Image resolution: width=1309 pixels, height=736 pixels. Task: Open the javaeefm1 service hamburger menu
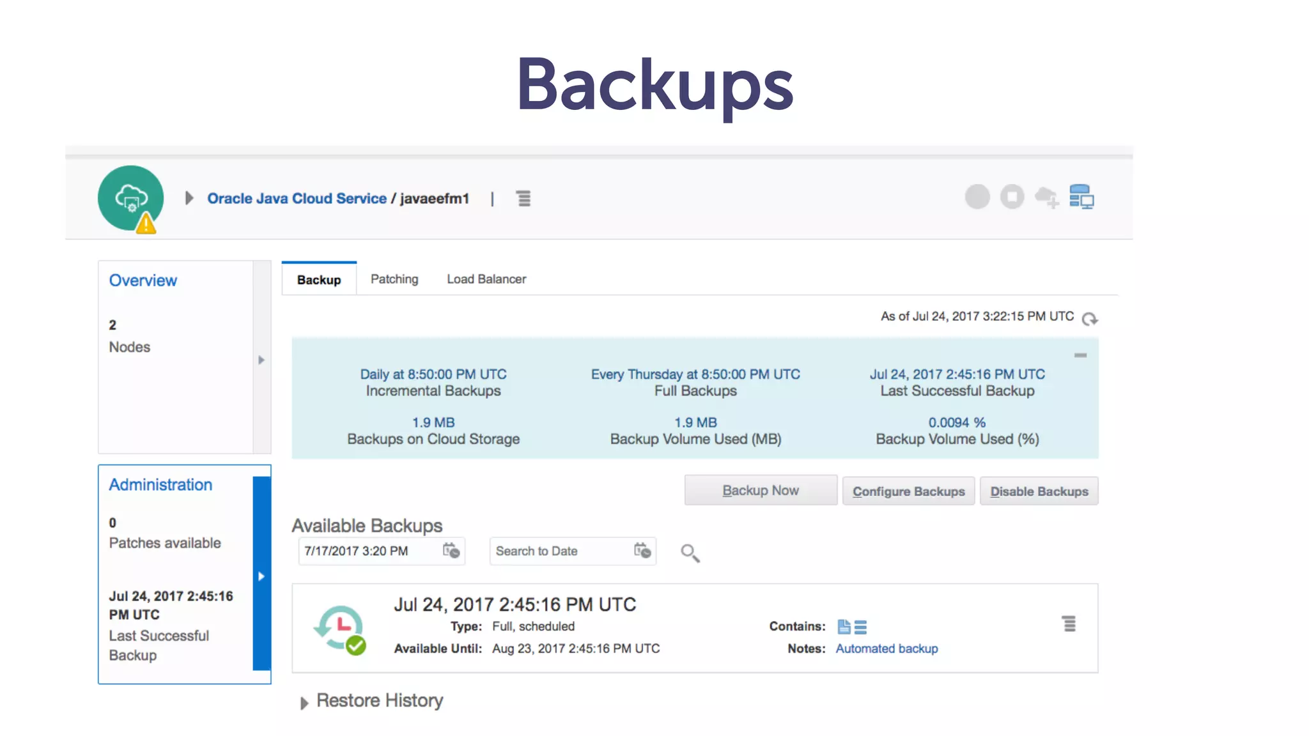pos(523,199)
